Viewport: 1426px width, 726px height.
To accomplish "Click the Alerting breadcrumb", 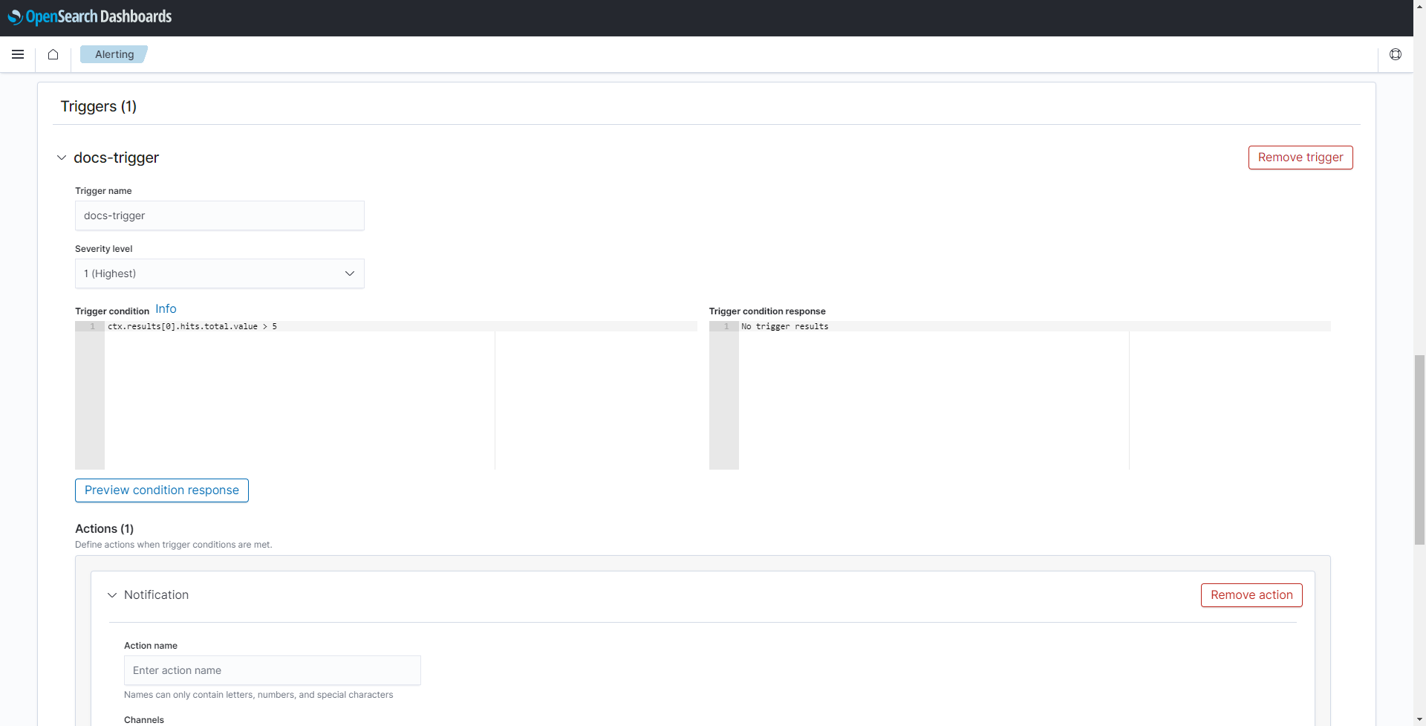I will coord(114,54).
